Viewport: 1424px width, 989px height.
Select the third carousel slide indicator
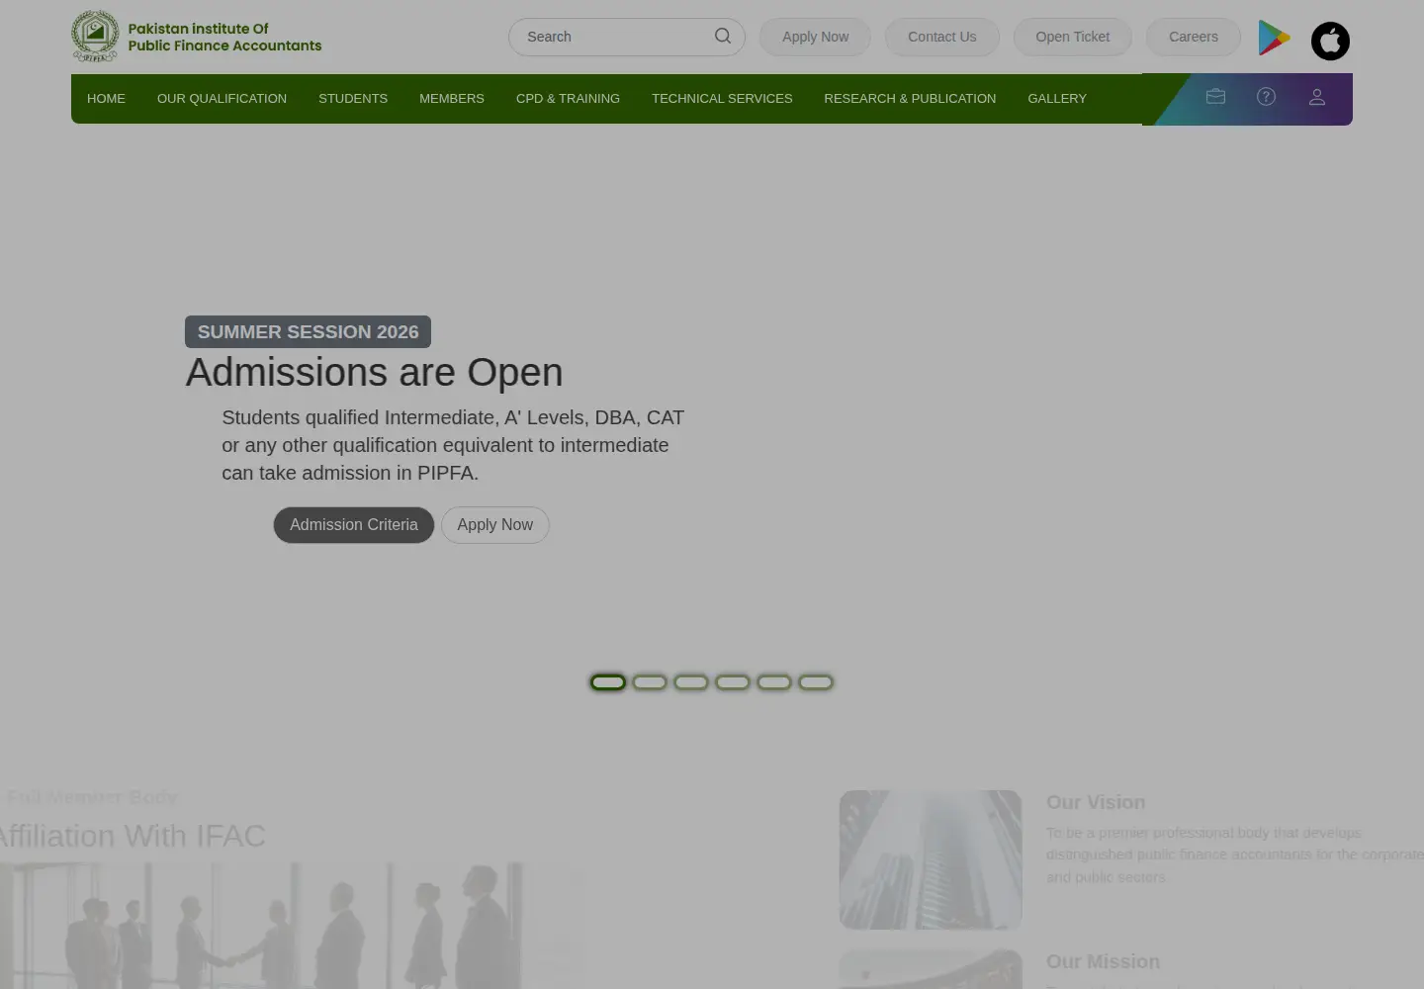[691, 682]
